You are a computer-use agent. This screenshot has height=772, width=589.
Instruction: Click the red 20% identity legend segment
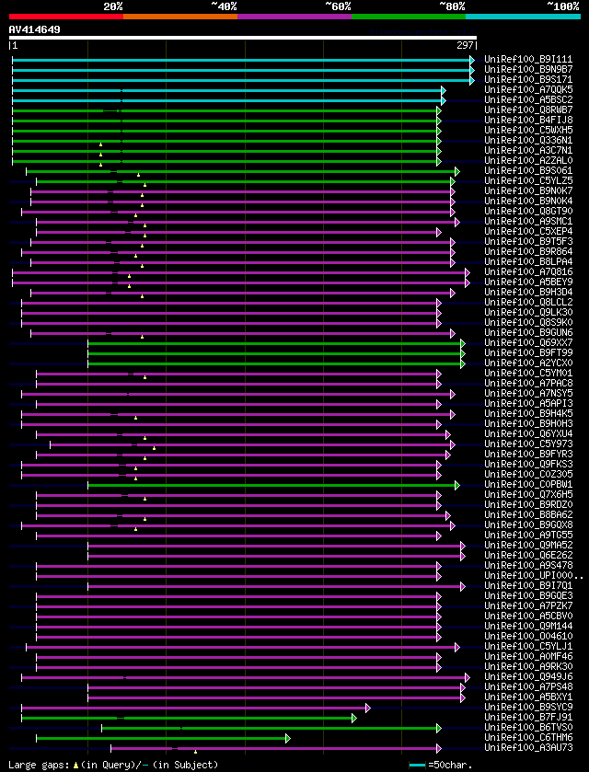click(x=66, y=17)
